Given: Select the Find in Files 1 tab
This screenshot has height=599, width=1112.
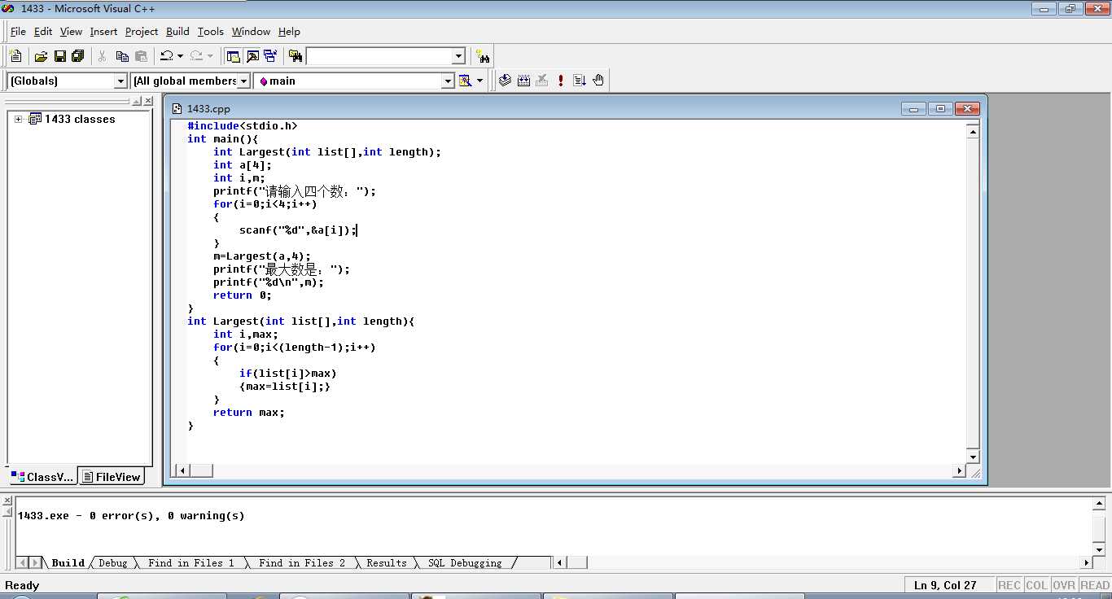Looking at the screenshot, I should 190,562.
